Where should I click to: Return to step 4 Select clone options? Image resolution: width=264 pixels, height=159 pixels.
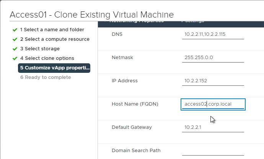[47, 58]
